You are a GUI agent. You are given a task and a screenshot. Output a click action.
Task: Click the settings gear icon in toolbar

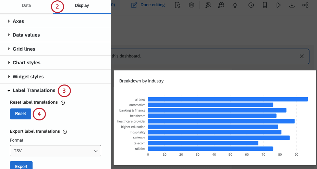[192, 5]
